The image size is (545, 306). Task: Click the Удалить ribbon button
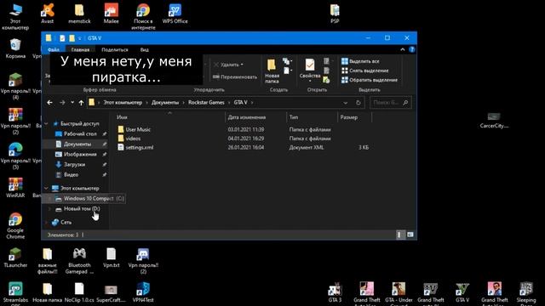[x=229, y=65]
